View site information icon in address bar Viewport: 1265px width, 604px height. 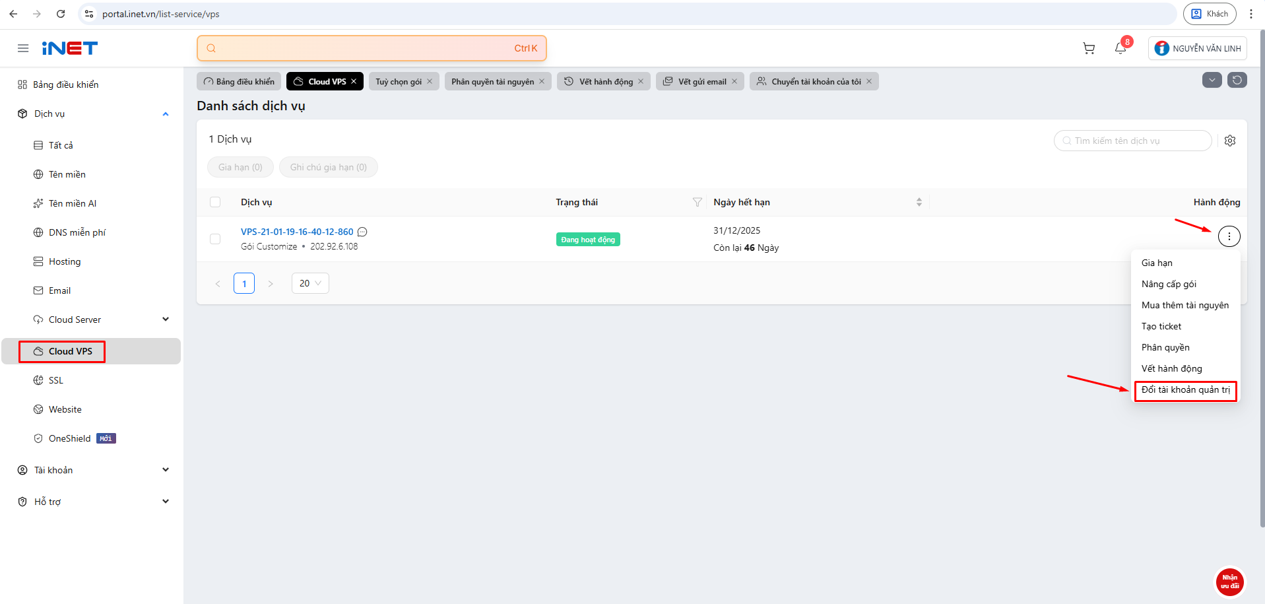pyautogui.click(x=89, y=14)
